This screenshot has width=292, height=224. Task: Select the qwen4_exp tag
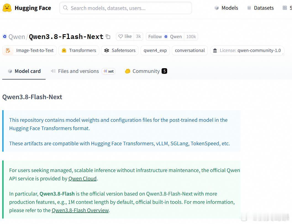[x=155, y=51]
